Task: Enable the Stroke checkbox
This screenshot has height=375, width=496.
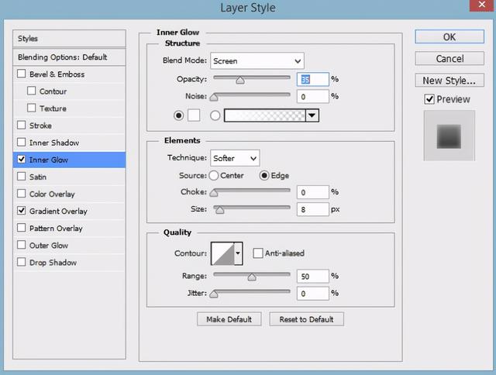Action: (x=21, y=125)
